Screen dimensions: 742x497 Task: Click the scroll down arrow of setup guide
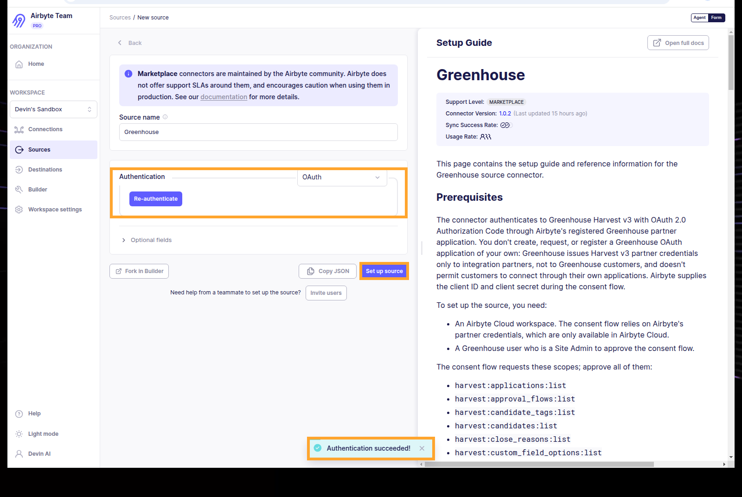point(731,457)
